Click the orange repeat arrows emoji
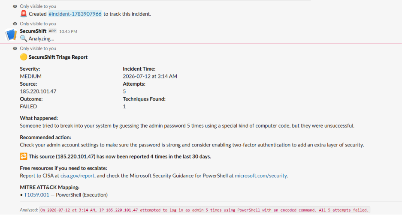This screenshot has height=215, width=402. (23, 156)
